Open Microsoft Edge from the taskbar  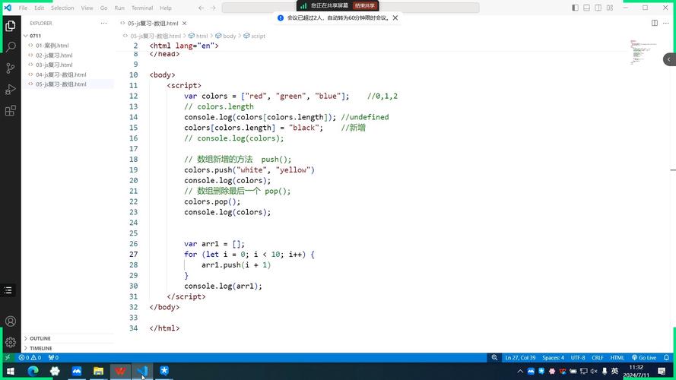pyautogui.click(x=33, y=371)
